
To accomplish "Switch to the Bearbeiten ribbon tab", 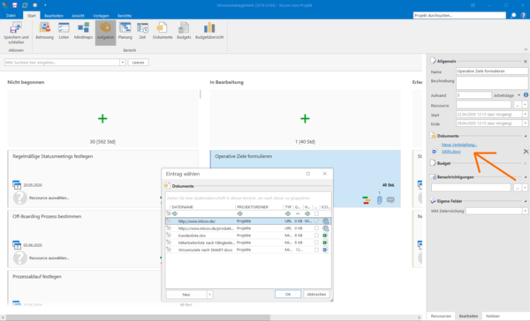I will coord(53,16).
